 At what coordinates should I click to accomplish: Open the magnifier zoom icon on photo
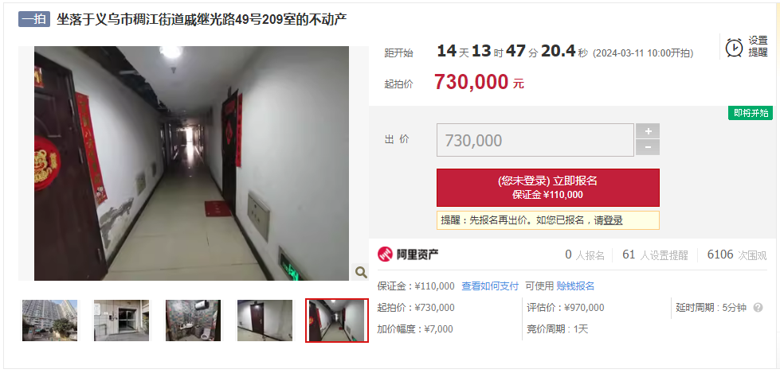tap(361, 272)
